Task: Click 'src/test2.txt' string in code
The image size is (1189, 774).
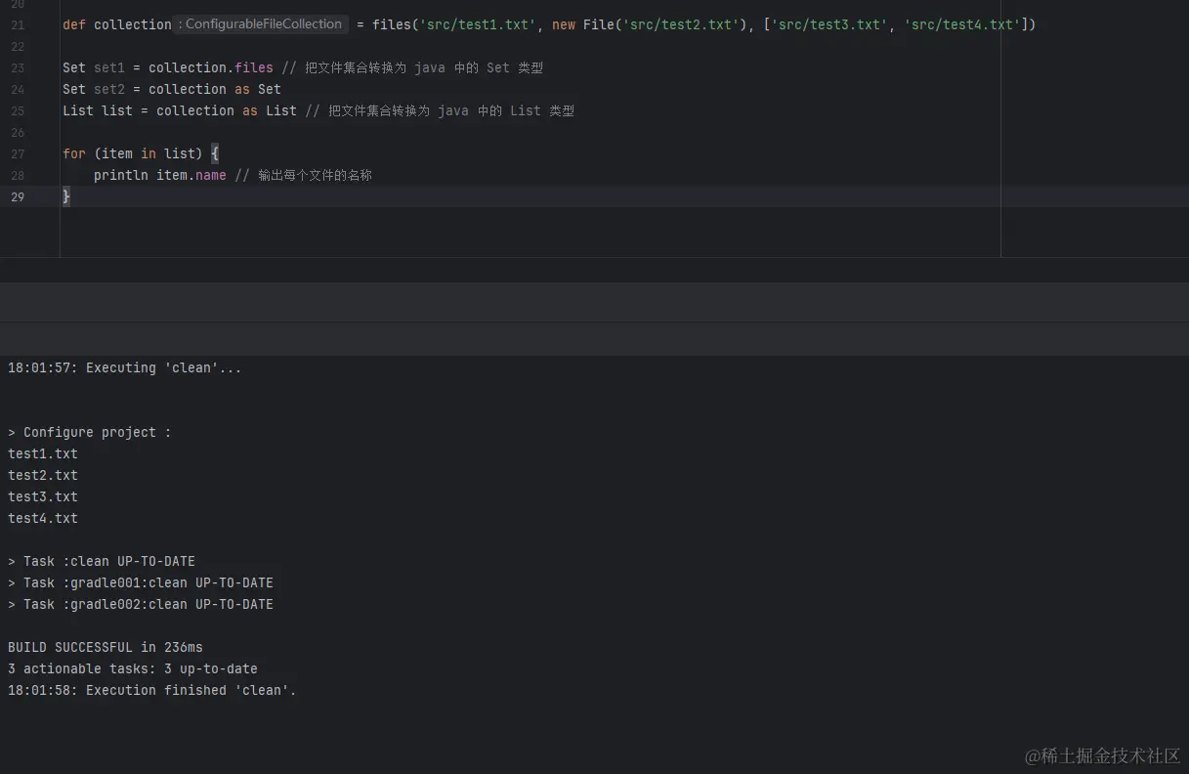Action: pos(681,24)
